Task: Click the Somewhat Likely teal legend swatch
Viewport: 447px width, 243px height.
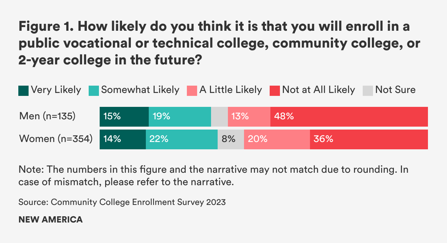Action: 94,91
